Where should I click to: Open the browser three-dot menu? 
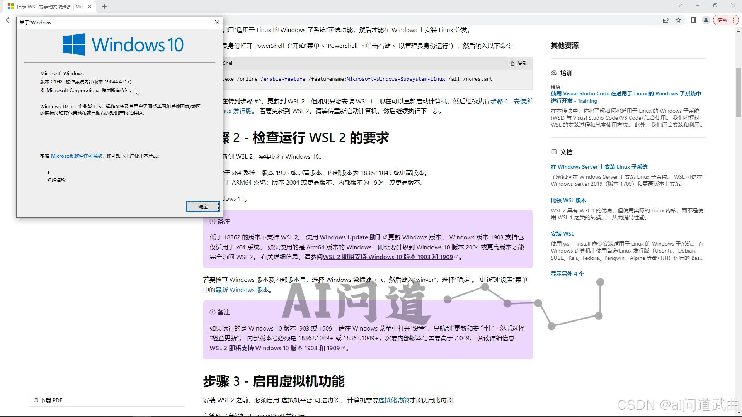733,20
